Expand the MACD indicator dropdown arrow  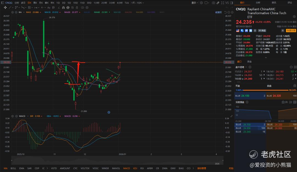(28, 116)
